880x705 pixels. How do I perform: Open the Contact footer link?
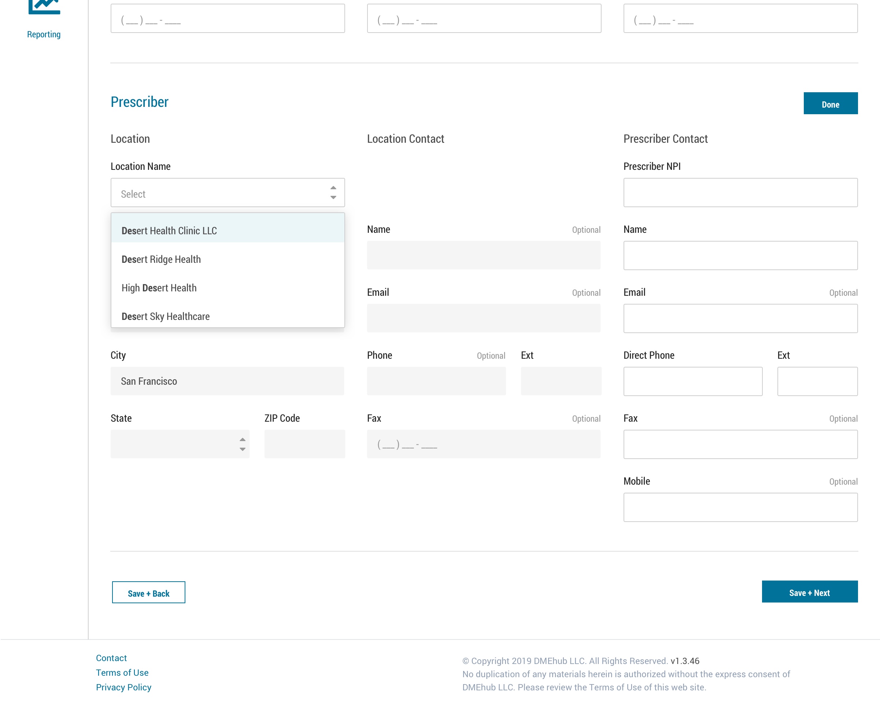pyautogui.click(x=111, y=658)
